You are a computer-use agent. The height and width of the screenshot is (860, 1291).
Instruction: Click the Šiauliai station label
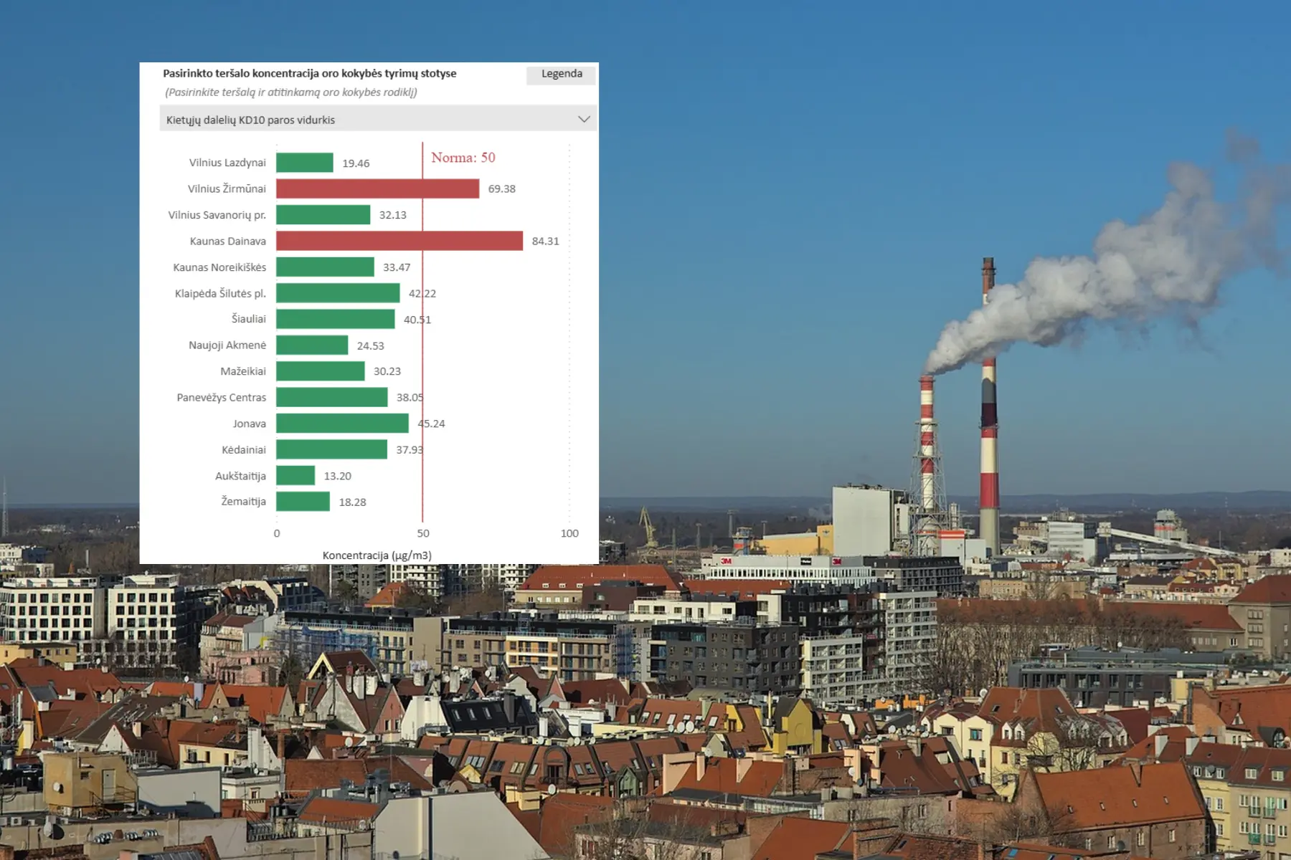(248, 319)
